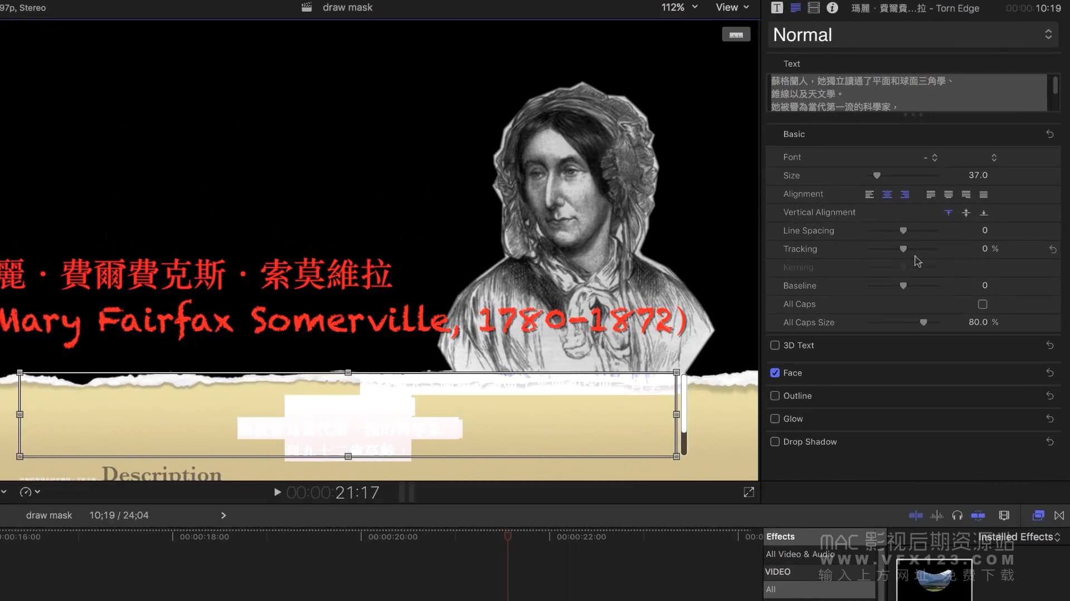Select All Video & Audio effects category
This screenshot has height=601, width=1070.
pos(800,554)
